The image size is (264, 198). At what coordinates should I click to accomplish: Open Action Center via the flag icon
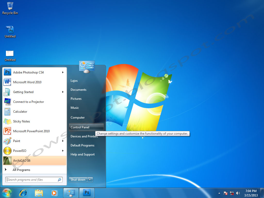tap(225, 193)
